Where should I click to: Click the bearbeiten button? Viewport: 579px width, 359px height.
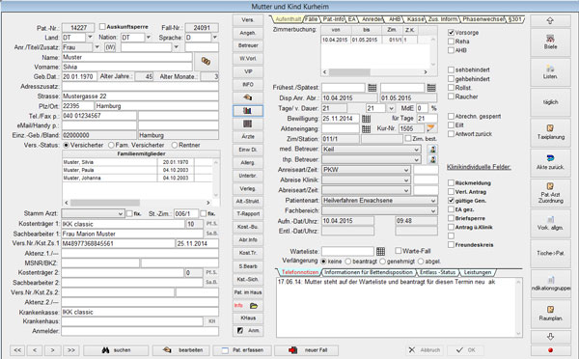181,350
